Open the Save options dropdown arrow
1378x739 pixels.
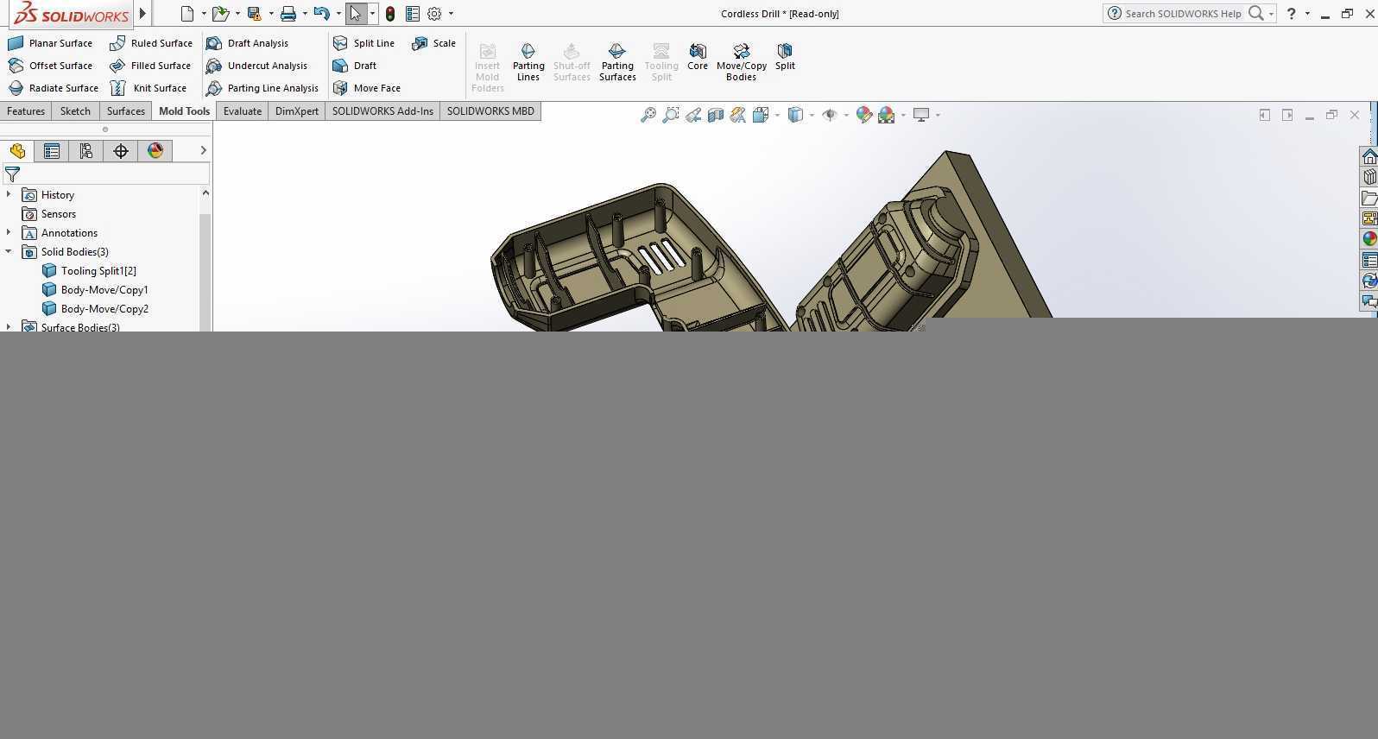click(x=271, y=14)
